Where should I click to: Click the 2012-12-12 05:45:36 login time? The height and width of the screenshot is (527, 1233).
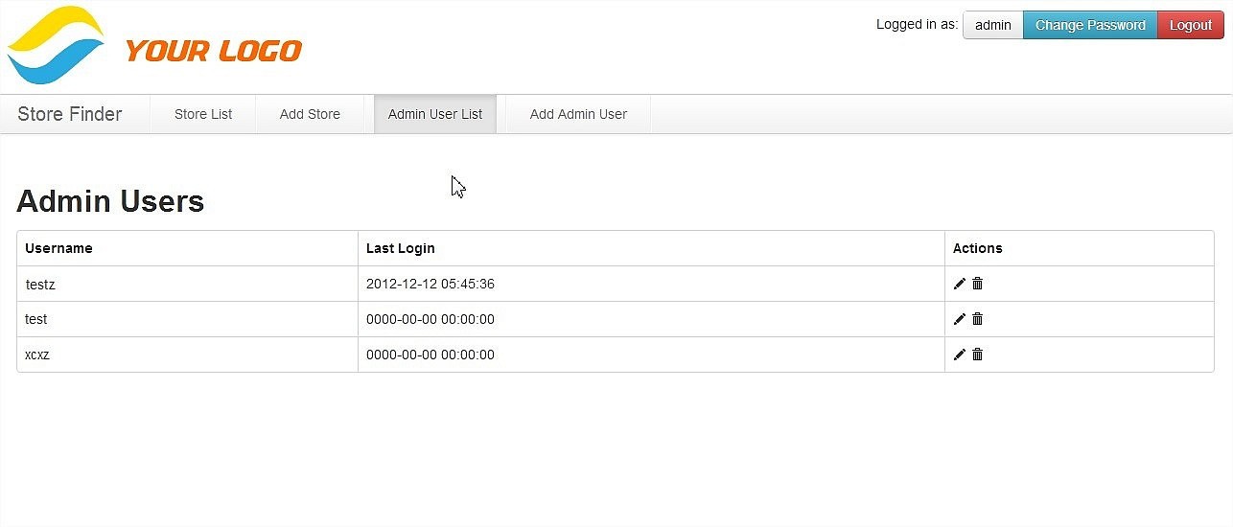click(430, 284)
